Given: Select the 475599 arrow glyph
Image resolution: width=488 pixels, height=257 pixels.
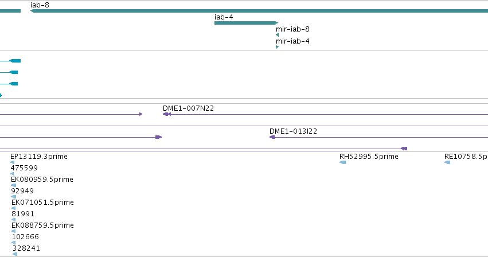Looking at the screenshot, I should 12,174.
